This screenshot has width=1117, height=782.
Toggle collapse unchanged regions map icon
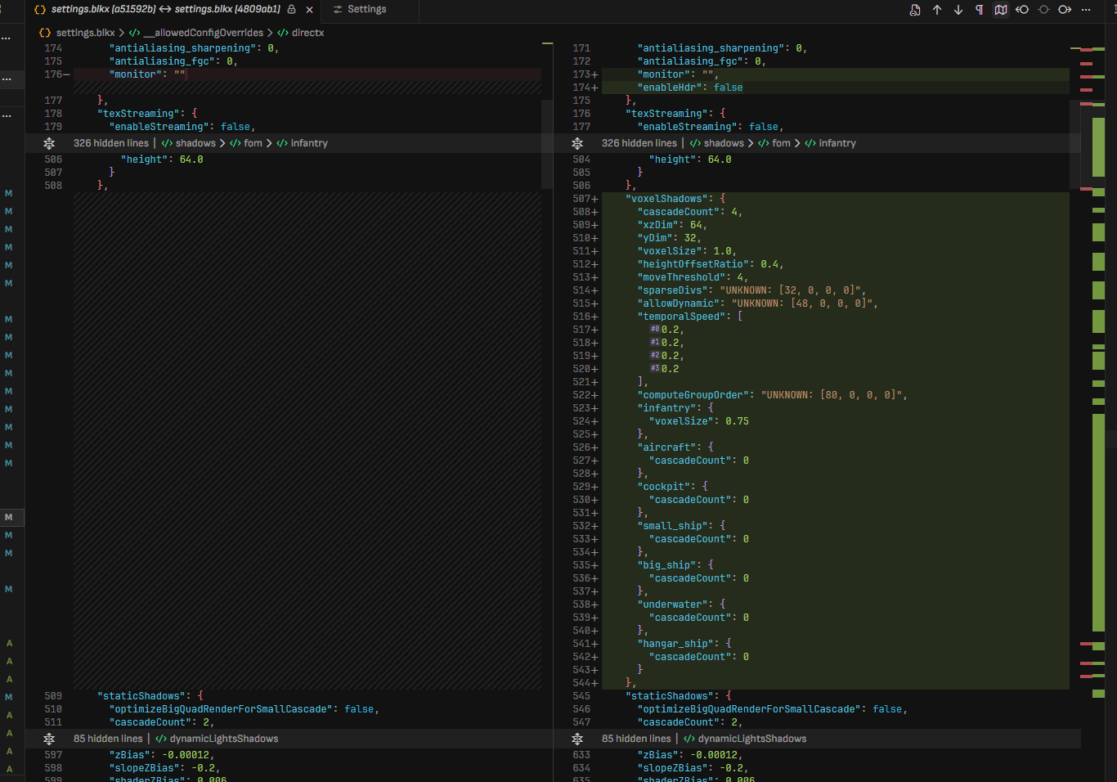tap(1001, 10)
